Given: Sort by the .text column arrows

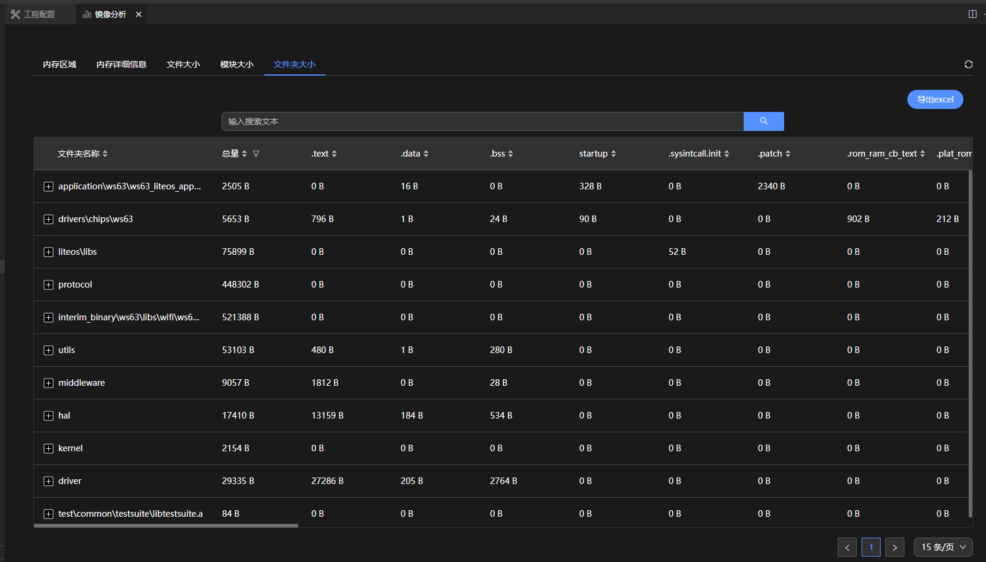Looking at the screenshot, I should point(334,154).
